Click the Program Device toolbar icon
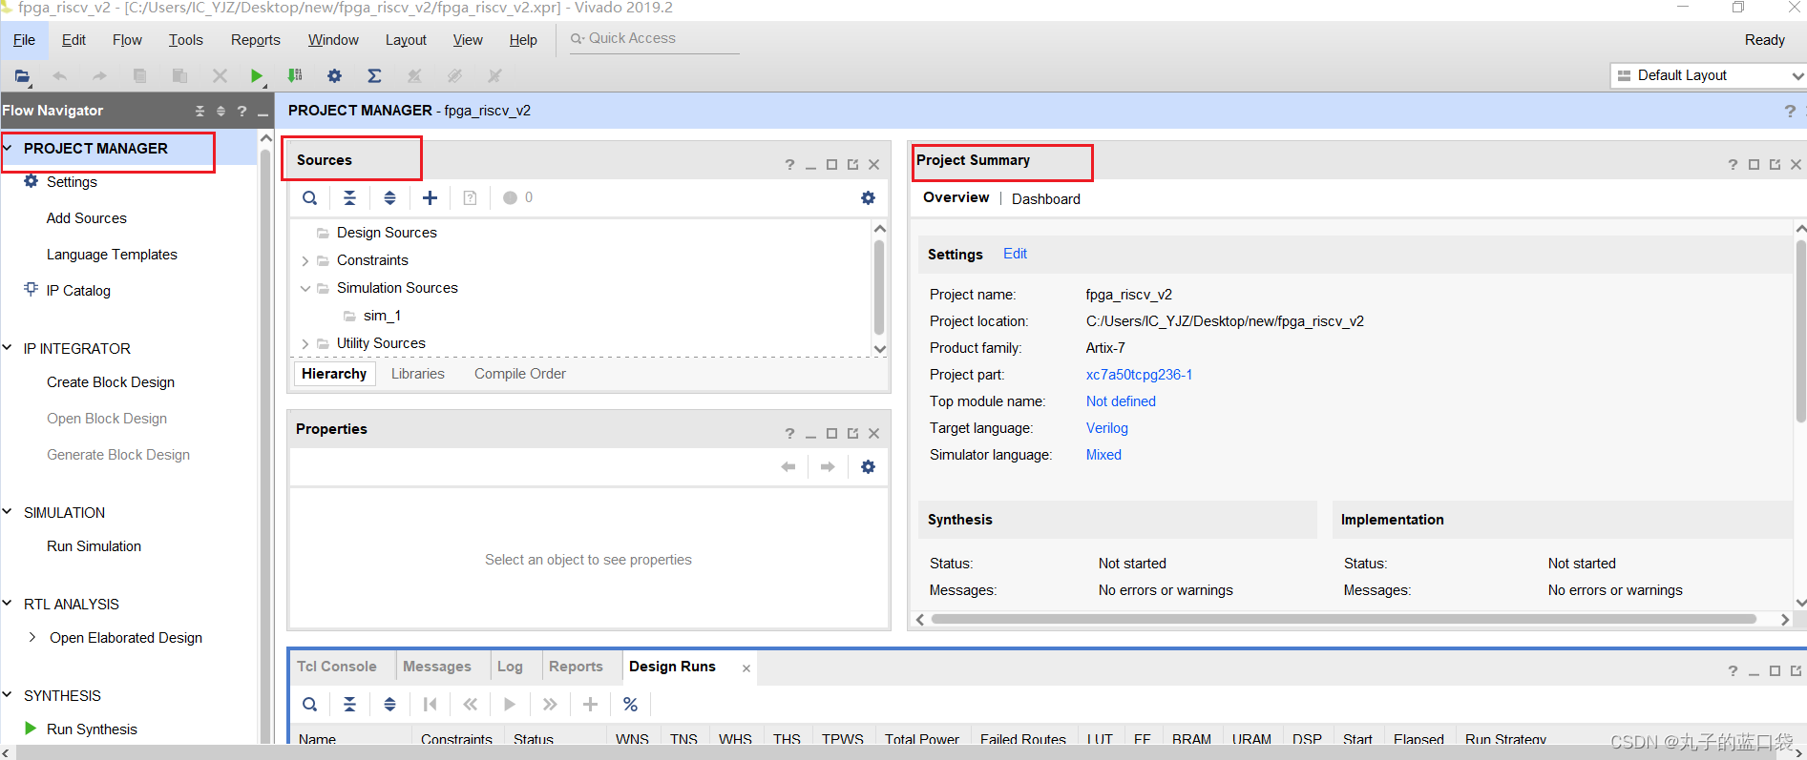Image resolution: width=1807 pixels, height=760 pixels. click(x=295, y=75)
